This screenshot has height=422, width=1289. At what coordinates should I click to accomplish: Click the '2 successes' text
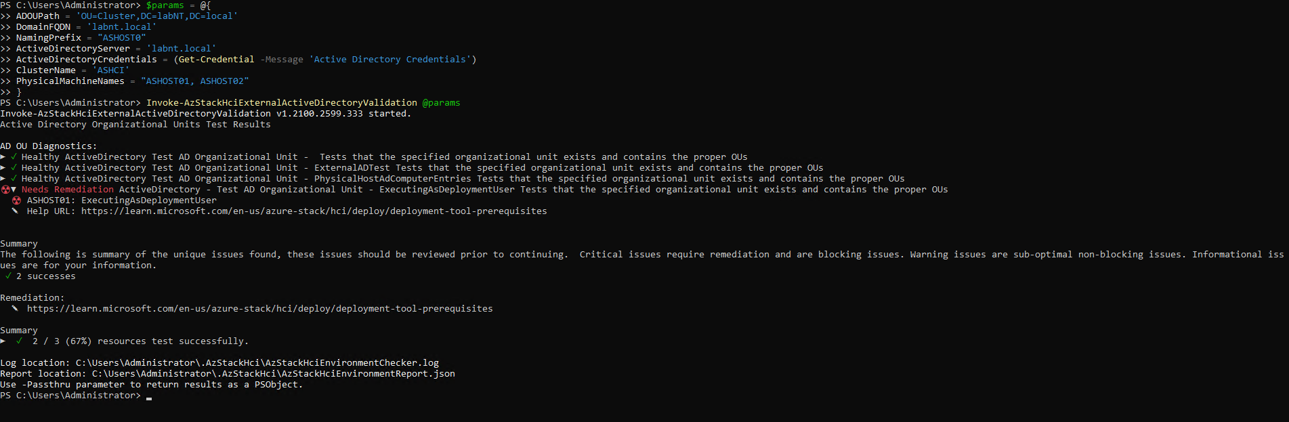46,276
